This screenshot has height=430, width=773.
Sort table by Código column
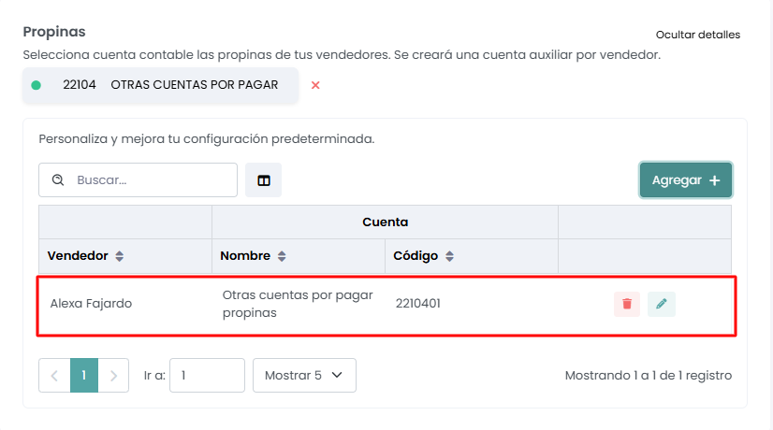pyautogui.click(x=449, y=256)
